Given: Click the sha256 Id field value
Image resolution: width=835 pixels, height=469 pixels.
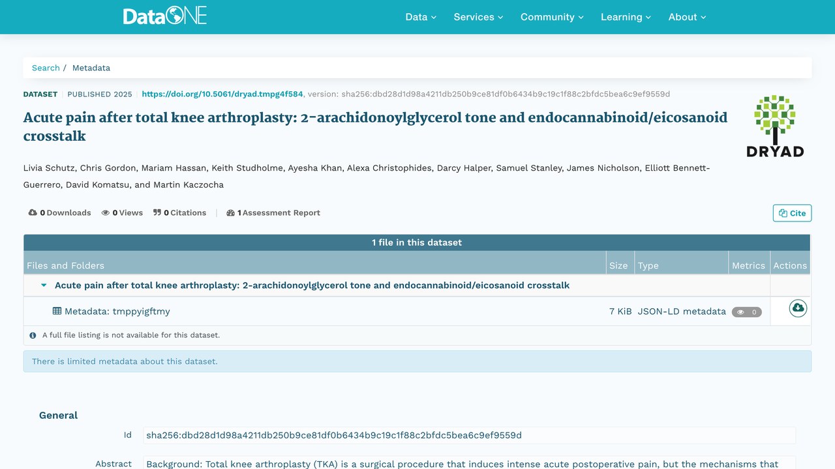Looking at the screenshot, I should 469,435.
